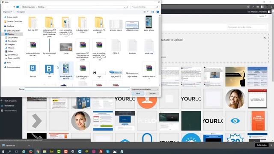Click Exibir todos in downloads bar
This screenshot has height=154, width=274.
pyautogui.click(x=262, y=145)
